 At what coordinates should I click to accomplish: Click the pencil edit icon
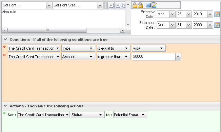tap(154, 5)
